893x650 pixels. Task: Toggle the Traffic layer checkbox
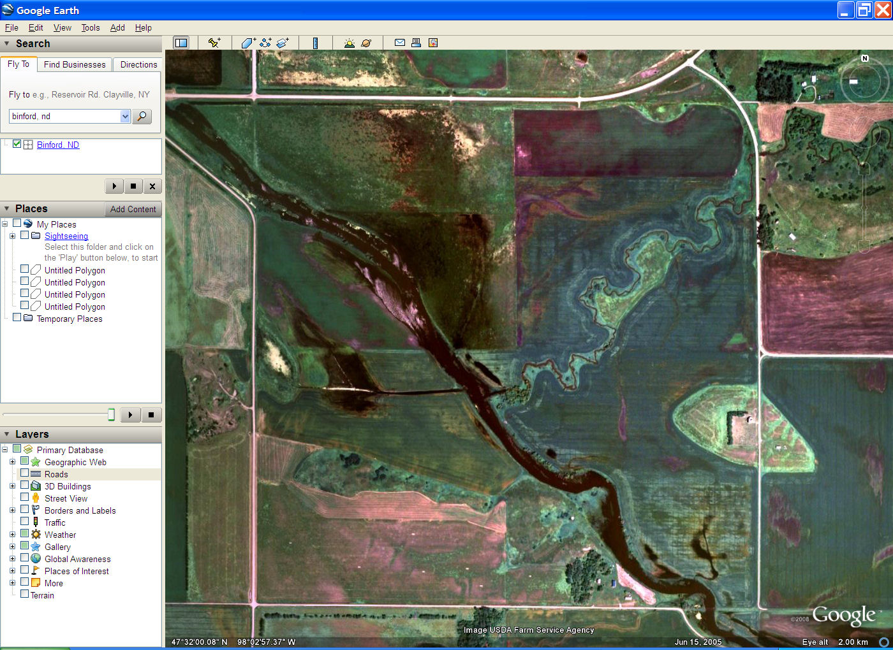point(25,522)
